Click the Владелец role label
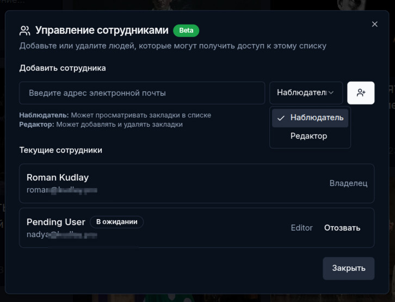 coord(348,183)
